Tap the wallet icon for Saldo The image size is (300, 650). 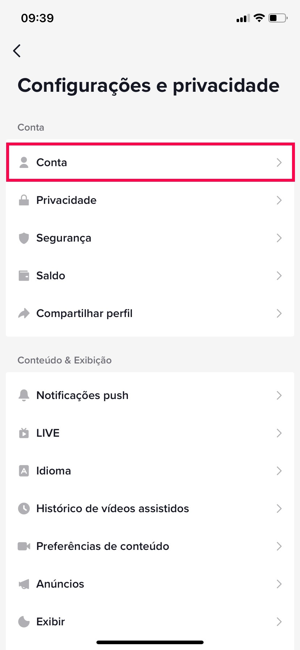coord(24,276)
